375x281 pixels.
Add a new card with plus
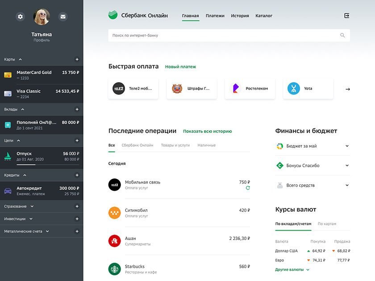[77, 59]
